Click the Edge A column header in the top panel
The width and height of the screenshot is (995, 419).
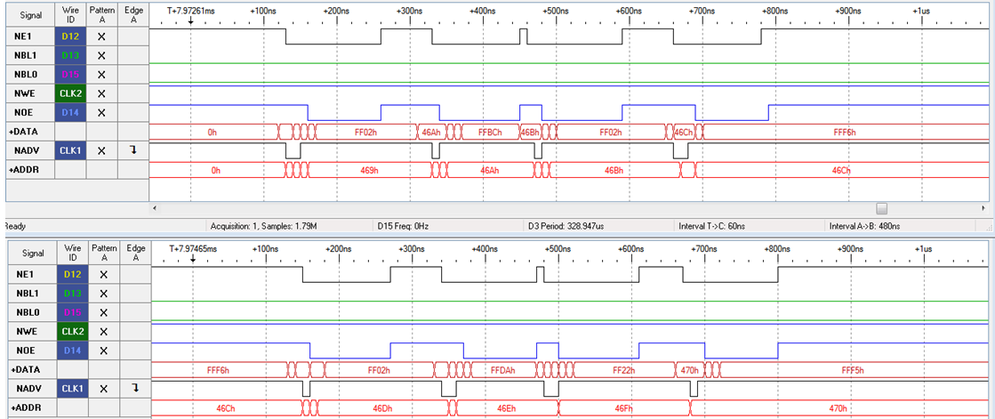133,14
